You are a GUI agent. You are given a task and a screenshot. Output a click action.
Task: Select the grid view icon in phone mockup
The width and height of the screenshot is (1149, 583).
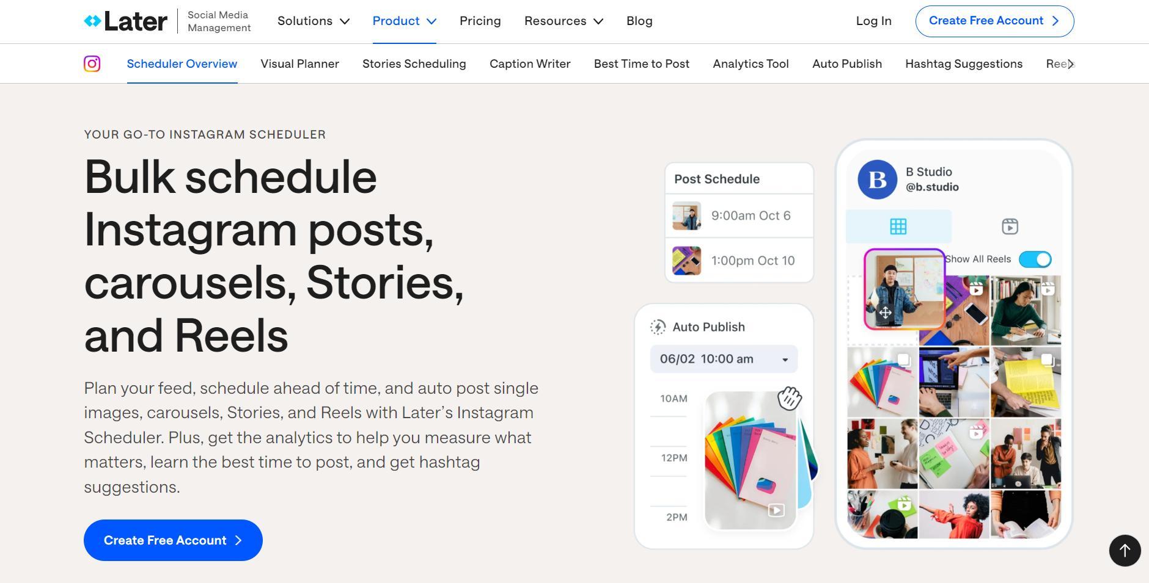click(x=898, y=226)
